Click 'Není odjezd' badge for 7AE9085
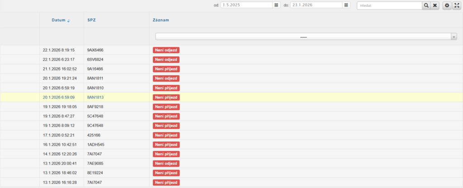The image size is (463, 188). tap(166, 163)
